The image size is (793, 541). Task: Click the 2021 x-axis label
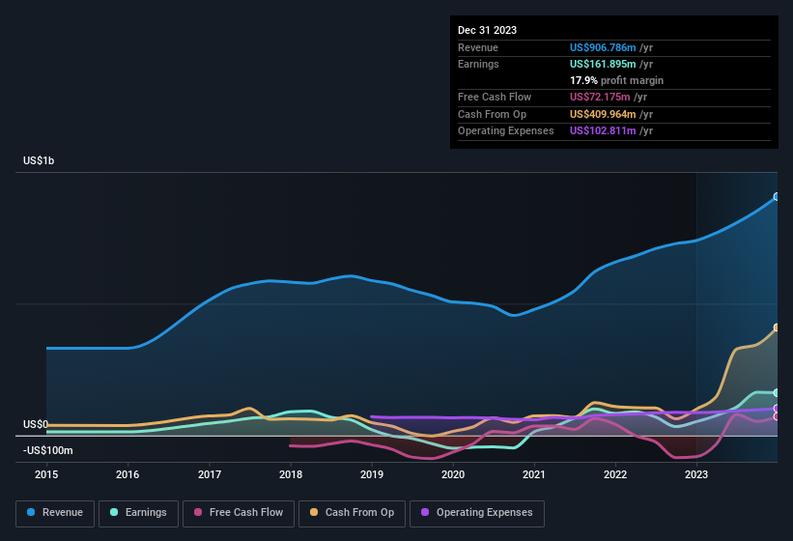534,474
